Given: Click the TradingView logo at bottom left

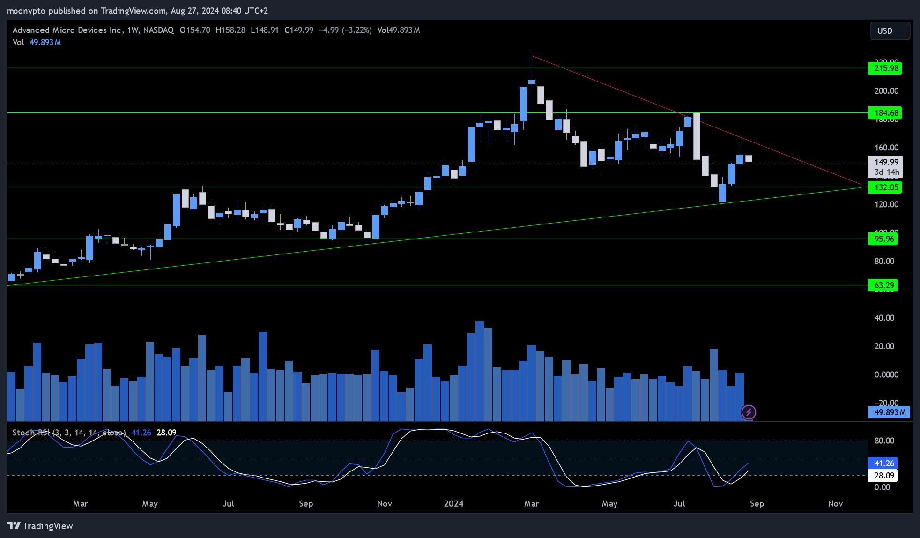Looking at the screenshot, I should point(40,526).
